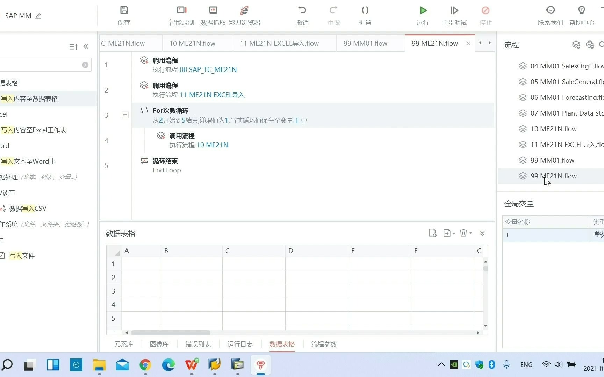Select data table cell A1

coord(141,264)
